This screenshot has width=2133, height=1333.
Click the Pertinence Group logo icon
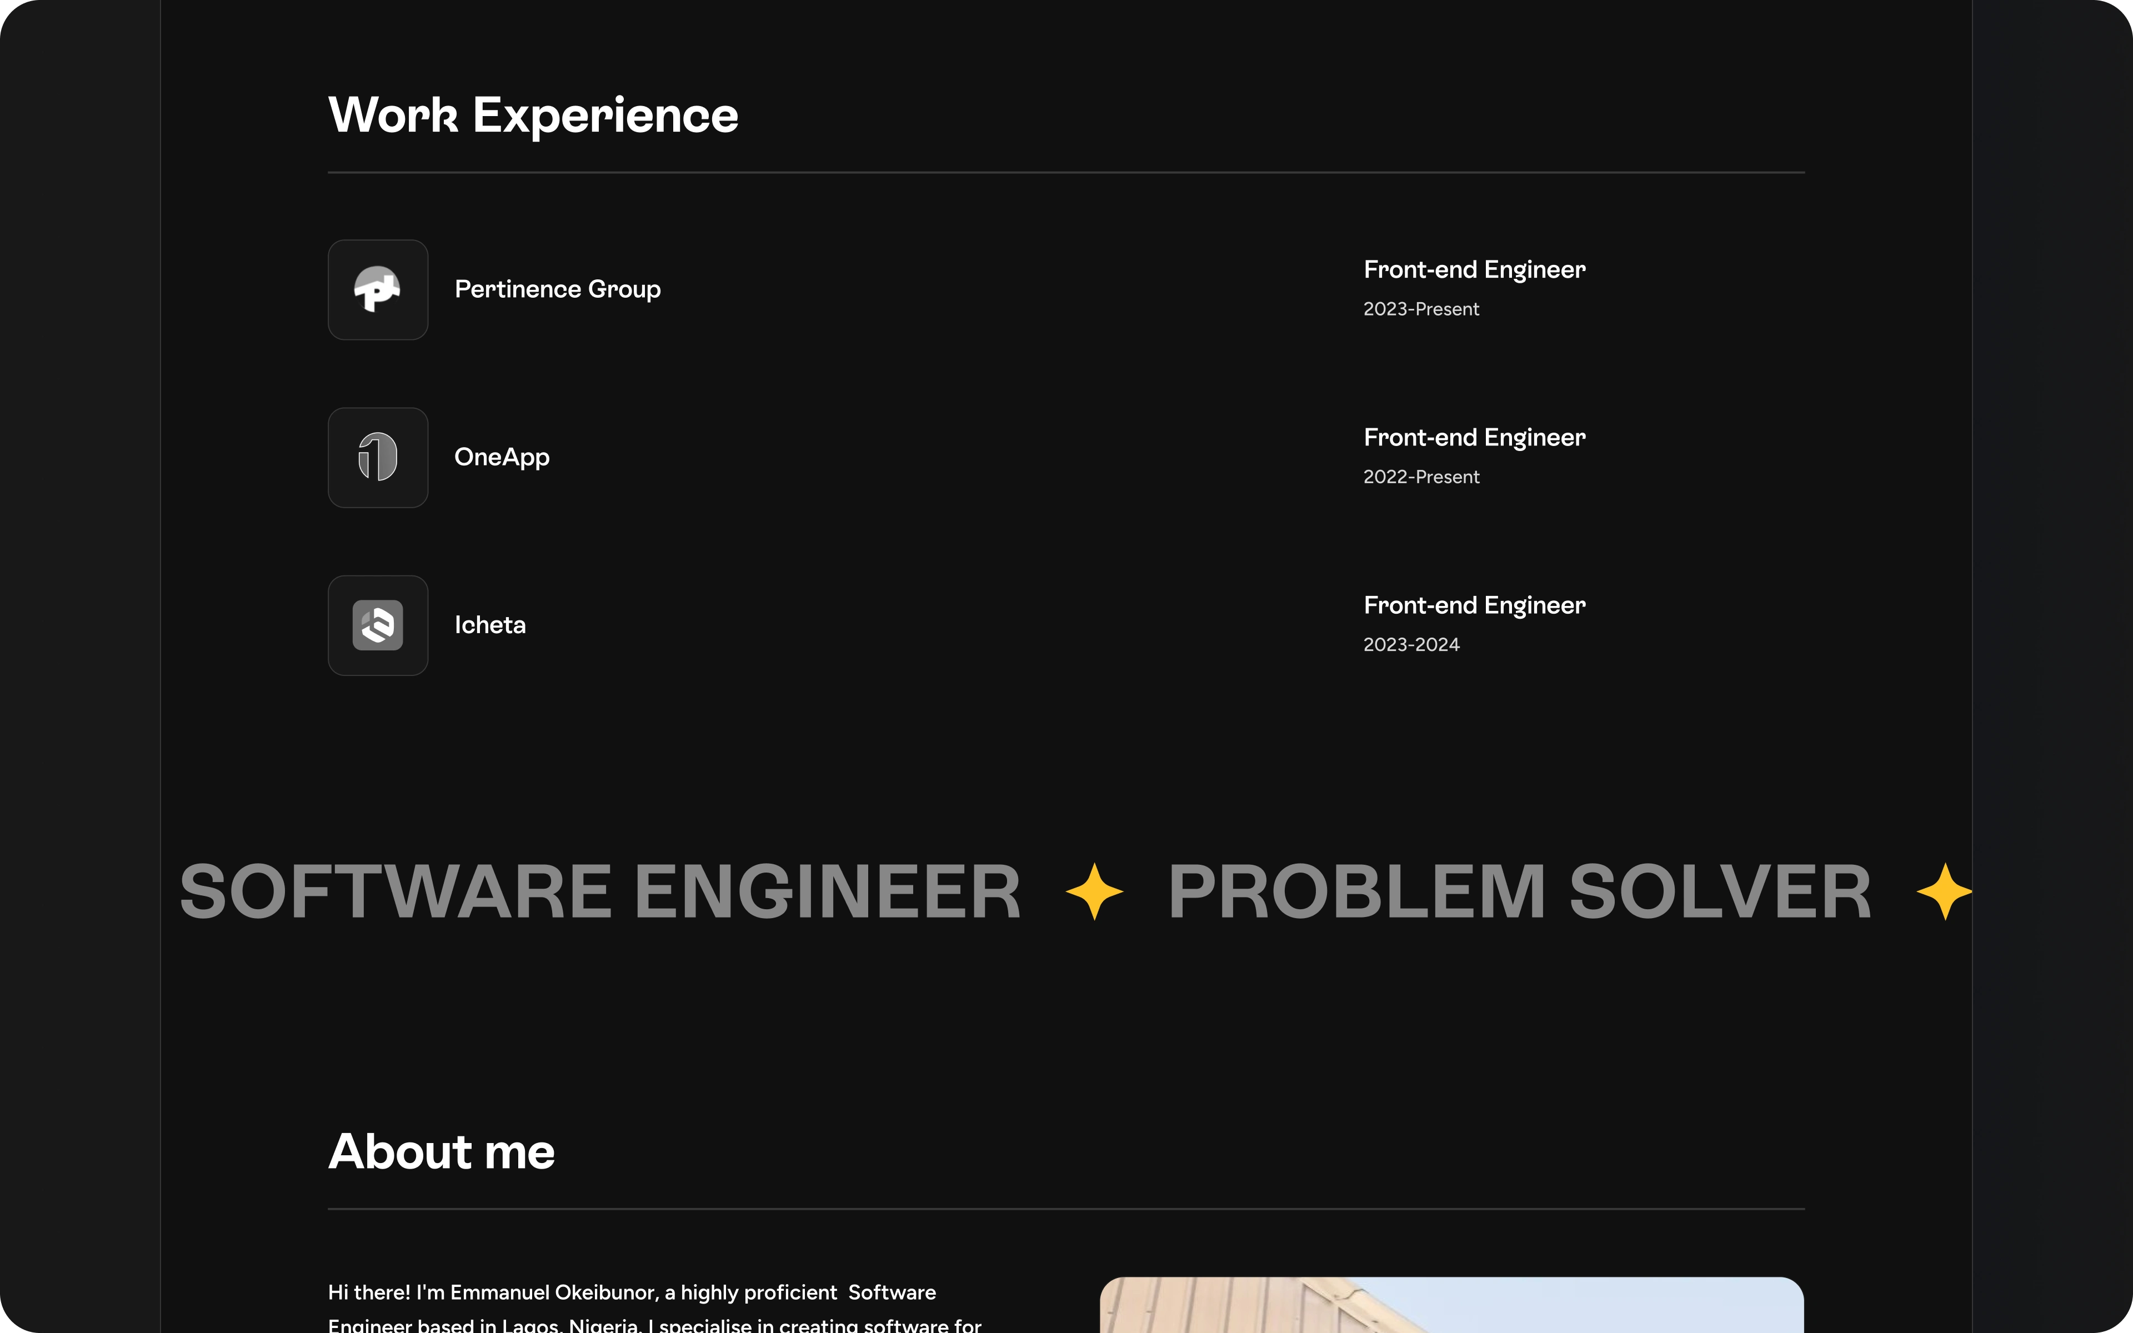[377, 289]
